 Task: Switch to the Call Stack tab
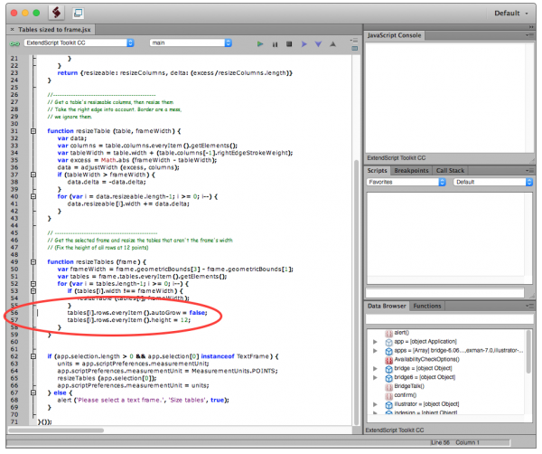[450, 170]
